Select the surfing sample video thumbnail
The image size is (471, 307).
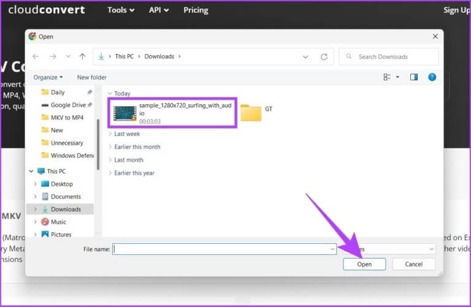pyautogui.click(x=125, y=113)
